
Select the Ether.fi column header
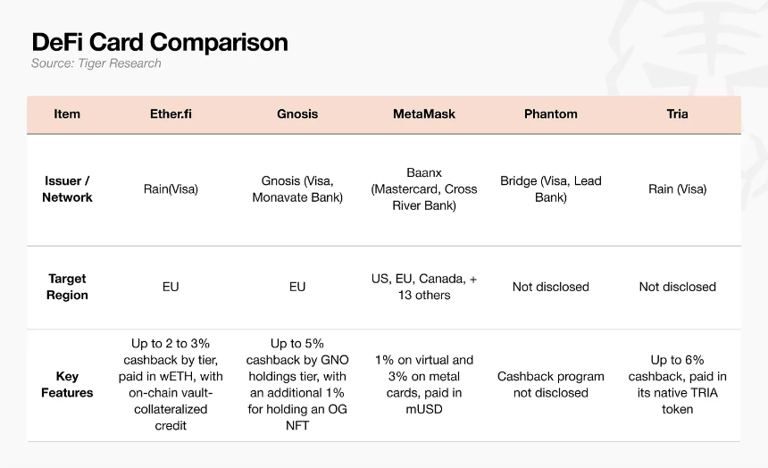click(171, 113)
